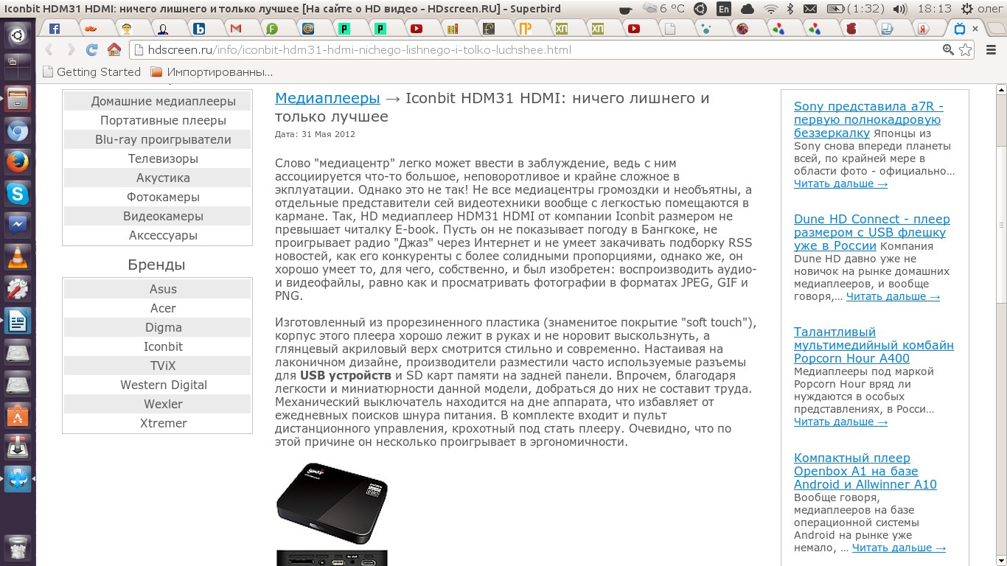Open the Getting Started bookmark
The height and width of the screenshot is (566, 1007).
91,72
